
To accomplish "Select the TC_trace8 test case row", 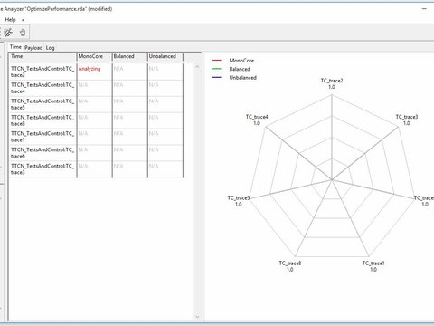I will coord(96,120).
